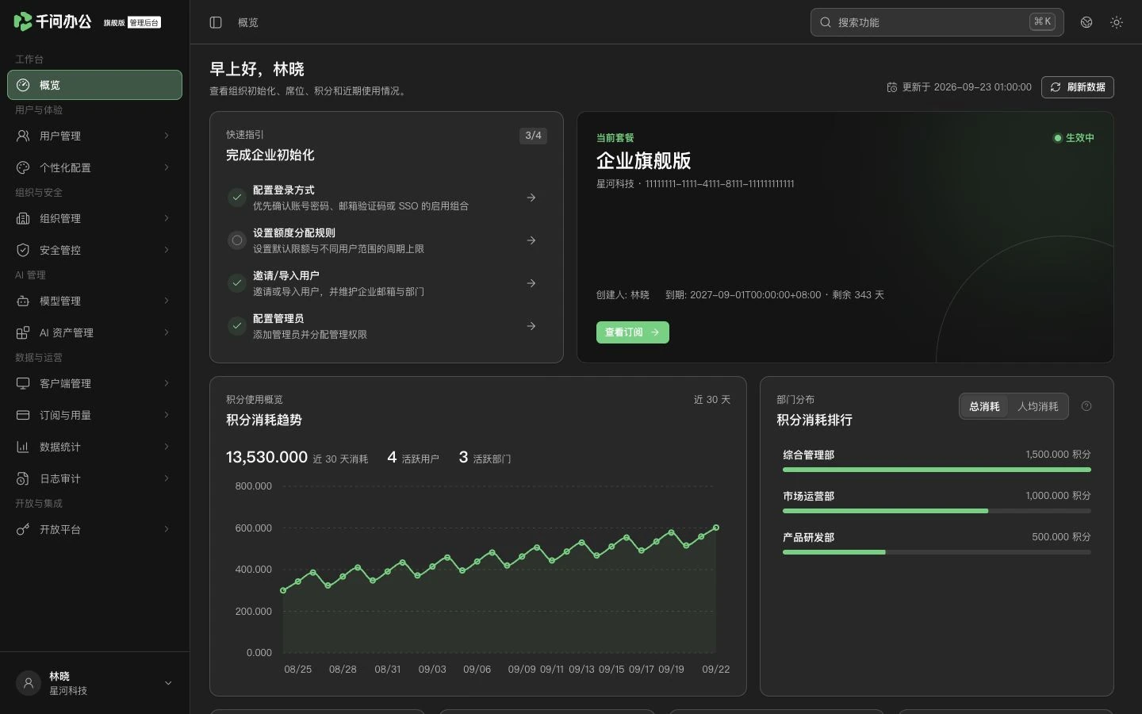Toggle the sidebar collapse icon
Screen dimensions: 1142x714
click(x=216, y=22)
